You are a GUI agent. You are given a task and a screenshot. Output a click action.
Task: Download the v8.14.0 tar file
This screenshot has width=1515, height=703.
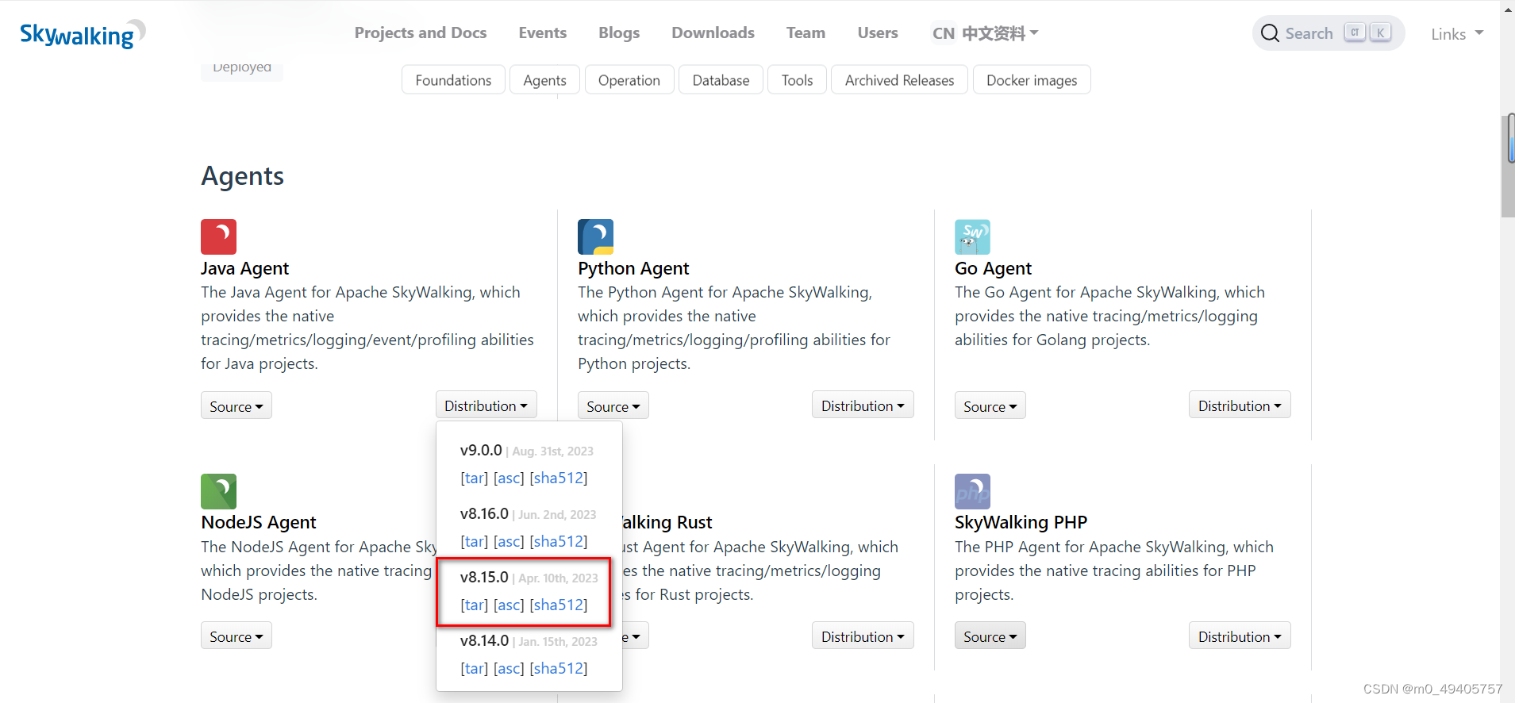(475, 669)
